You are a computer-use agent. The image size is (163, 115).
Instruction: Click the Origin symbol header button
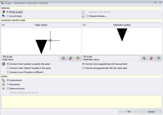[41, 25]
